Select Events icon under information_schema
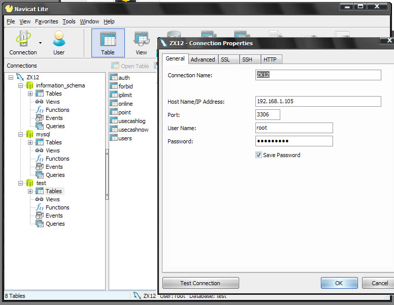The height and width of the screenshot is (305, 394). pyautogui.click(x=40, y=118)
